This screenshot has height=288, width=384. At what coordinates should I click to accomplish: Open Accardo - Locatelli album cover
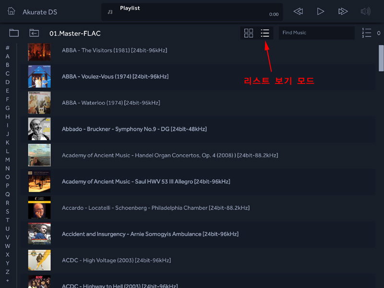tap(39, 208)
